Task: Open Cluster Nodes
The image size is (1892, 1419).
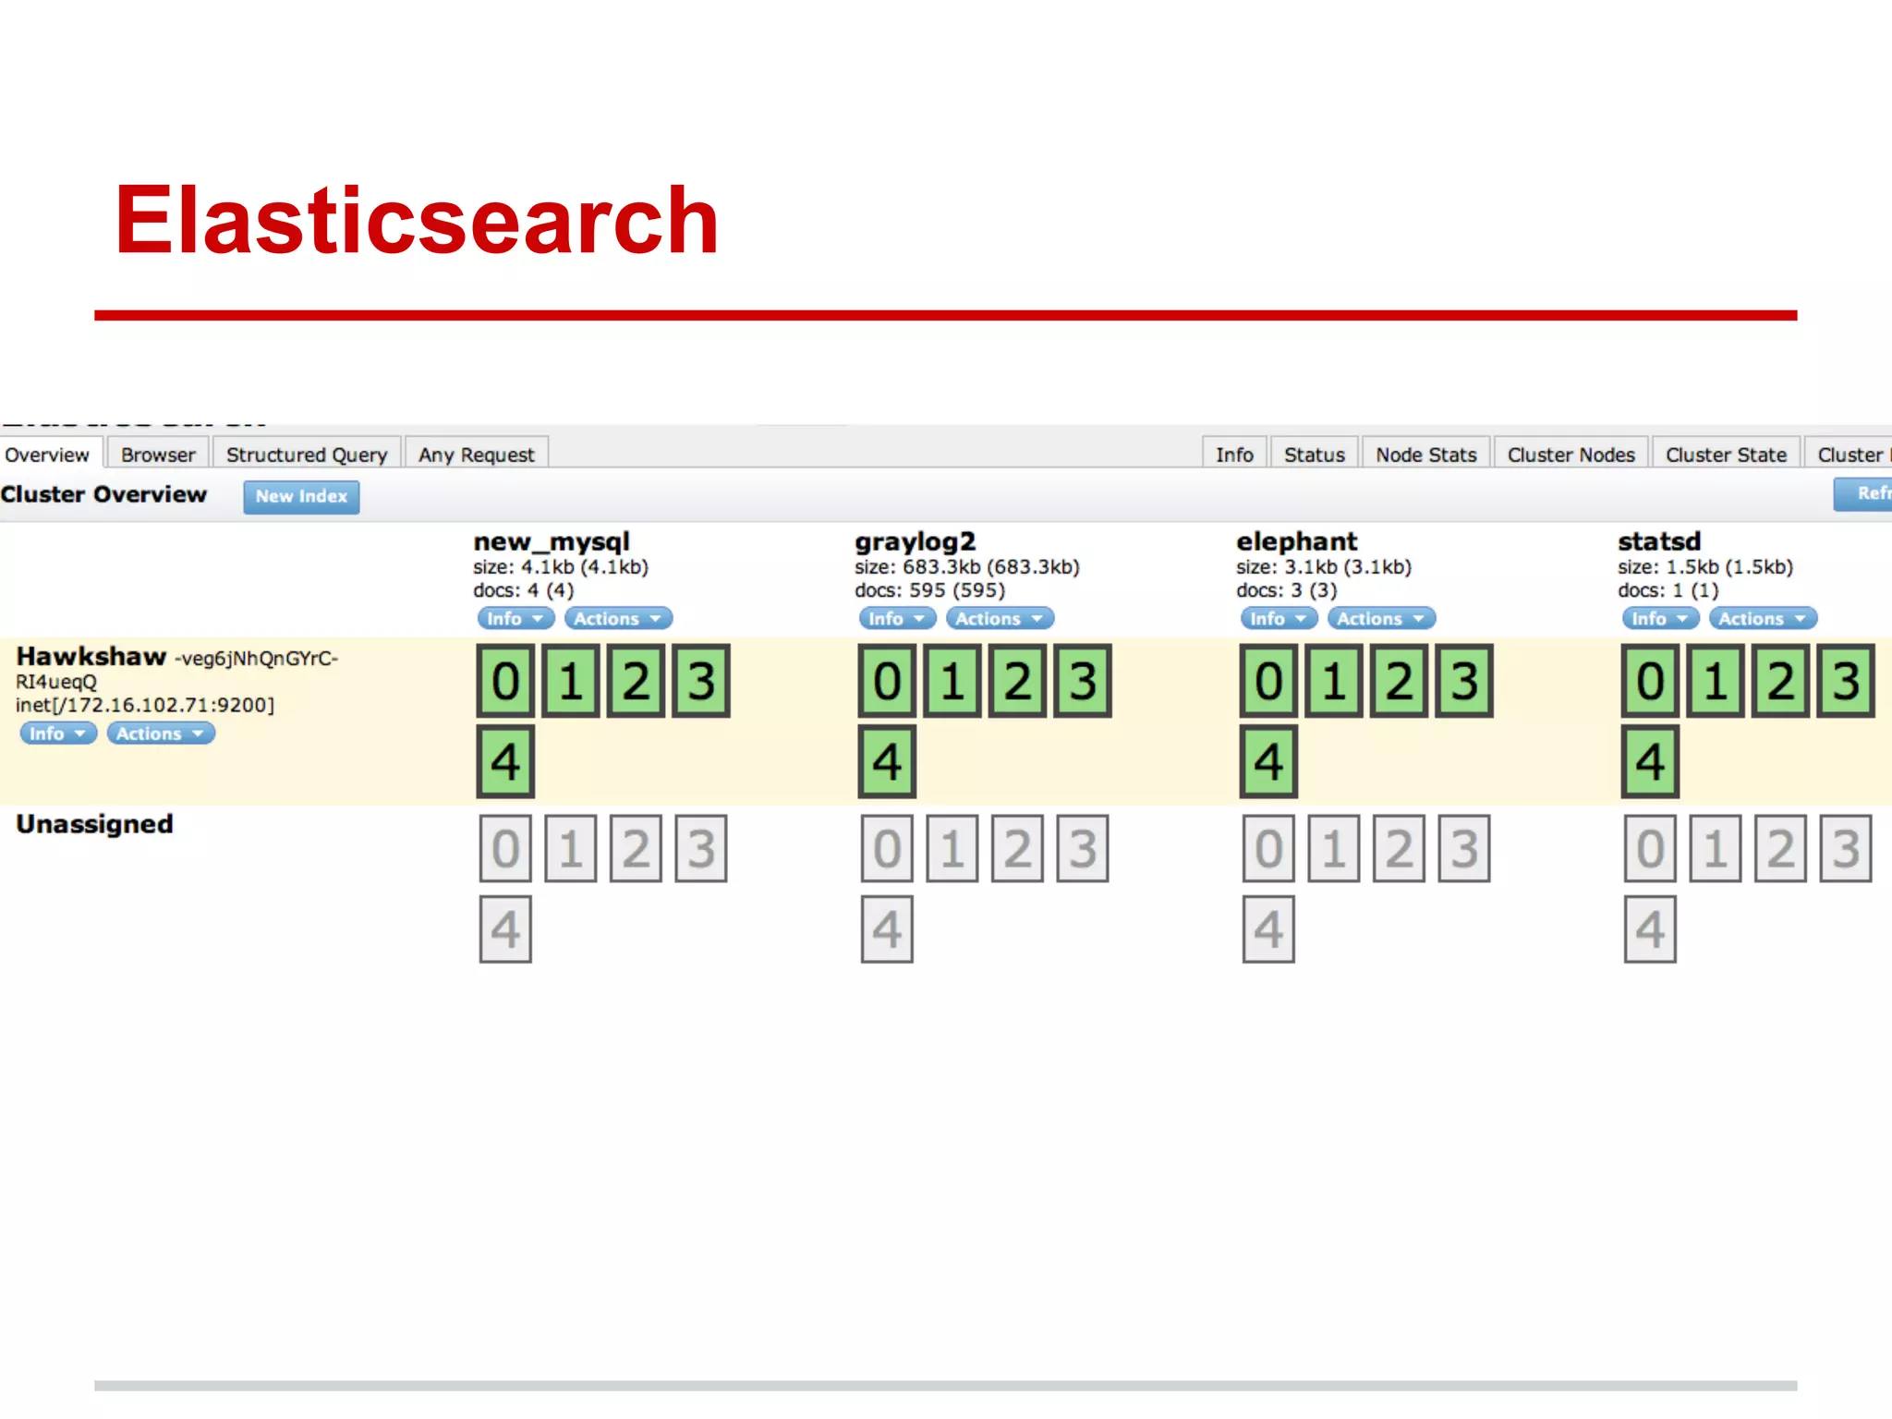Action: pos(1571,455)
